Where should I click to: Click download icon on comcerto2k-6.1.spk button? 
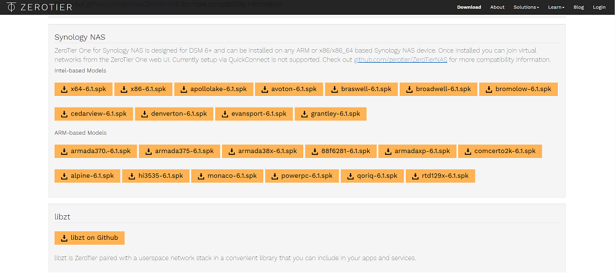(467, 151)
